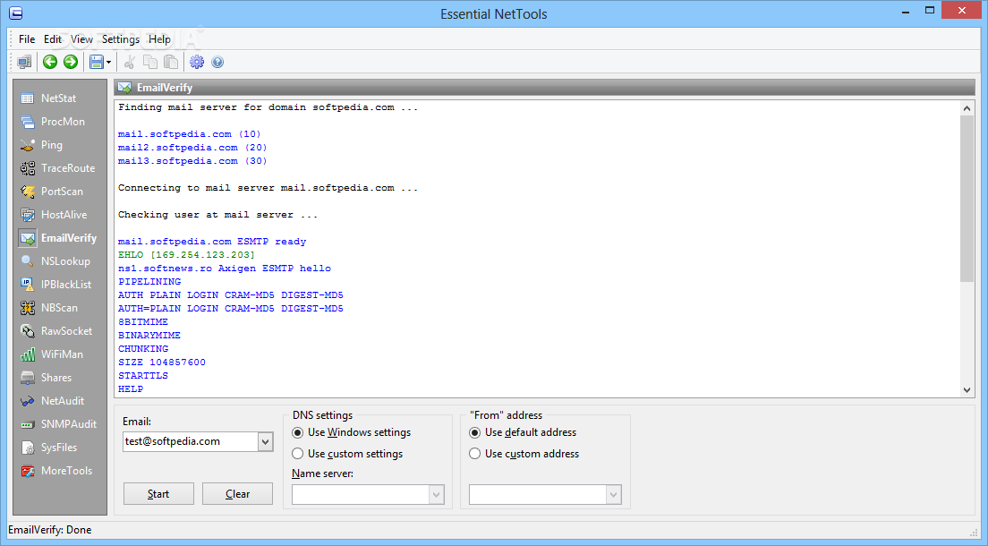Click the output scrollbar down arrow
This screenshot has width=988, height=546.
(x=967, y=390)
